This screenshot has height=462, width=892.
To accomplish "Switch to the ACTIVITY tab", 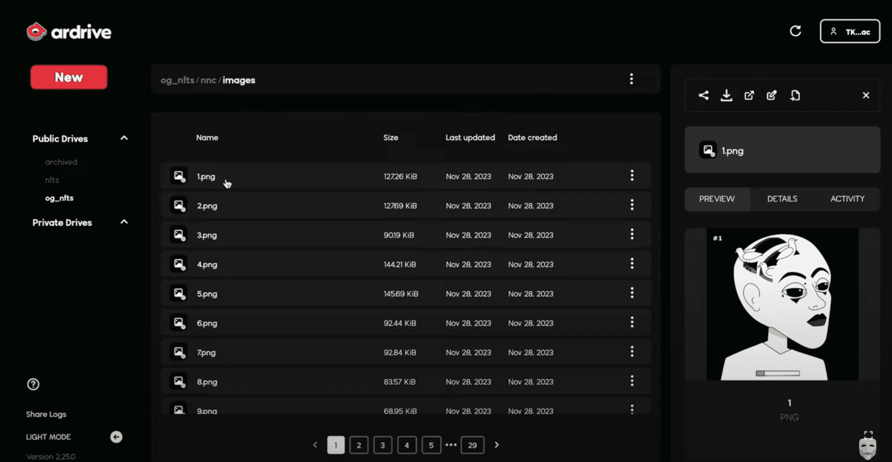I will tap(847, 199).
